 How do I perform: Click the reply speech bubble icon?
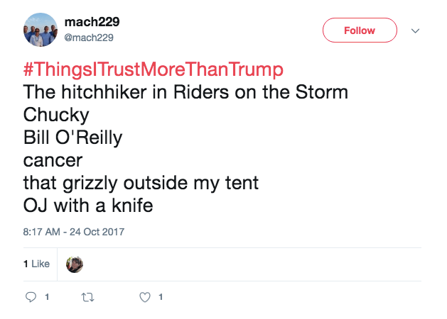(x=31, y=298)
